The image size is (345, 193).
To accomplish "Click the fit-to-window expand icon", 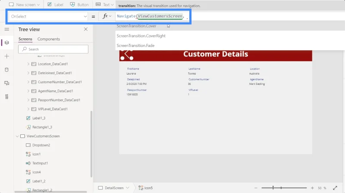I will point(335,188).
